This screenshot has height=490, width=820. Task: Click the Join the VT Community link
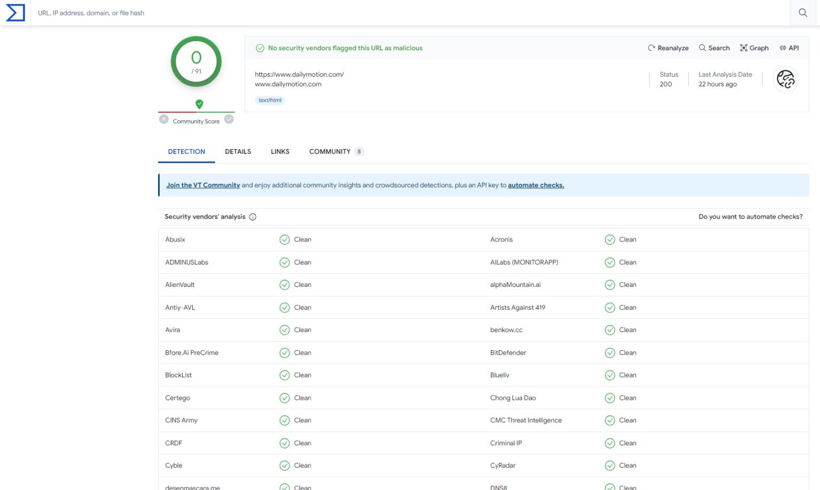[x=203, y=185]
